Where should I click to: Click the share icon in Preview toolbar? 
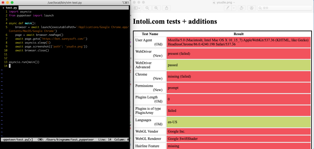pyautogui.click(x=167, y=8)
